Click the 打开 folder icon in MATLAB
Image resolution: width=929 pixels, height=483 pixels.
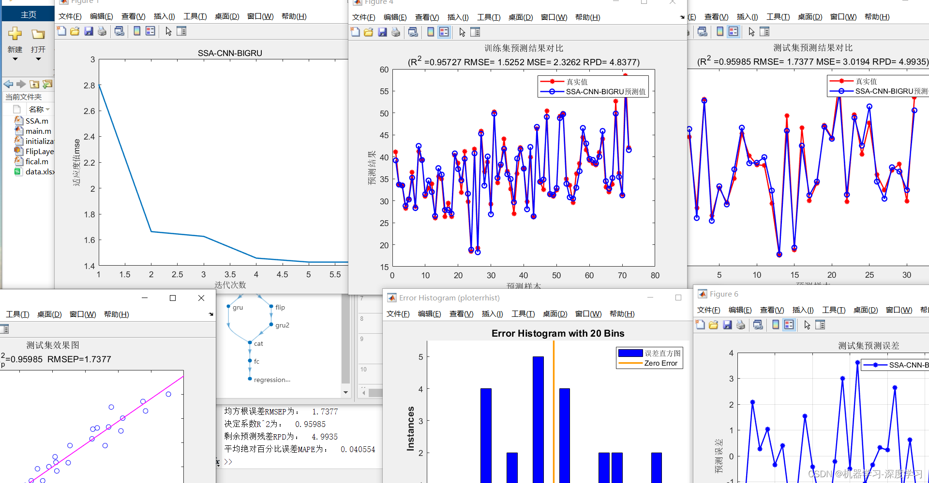point(38,34)
